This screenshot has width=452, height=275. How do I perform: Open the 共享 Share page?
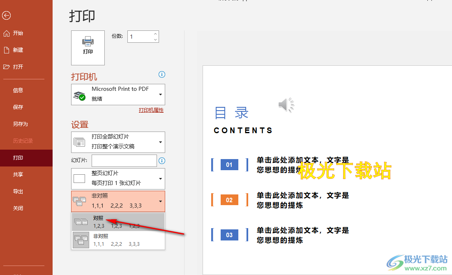coord(18,175)
